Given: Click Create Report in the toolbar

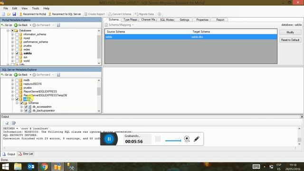Looking at the screenshot, I should (95, 14).
